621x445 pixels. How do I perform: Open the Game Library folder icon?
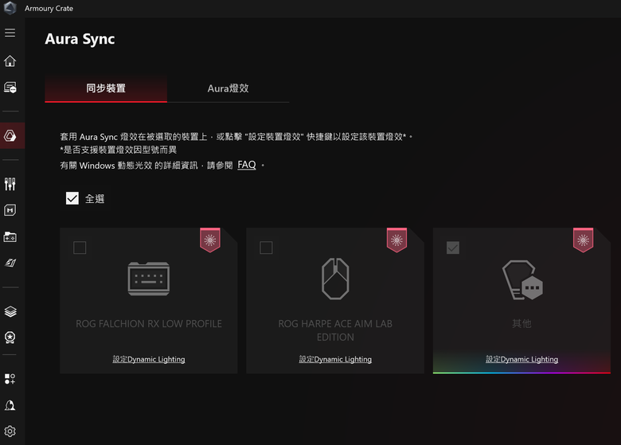coord(10,236)
